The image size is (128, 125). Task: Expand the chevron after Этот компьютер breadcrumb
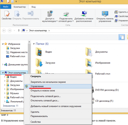[x=49, y=31]
